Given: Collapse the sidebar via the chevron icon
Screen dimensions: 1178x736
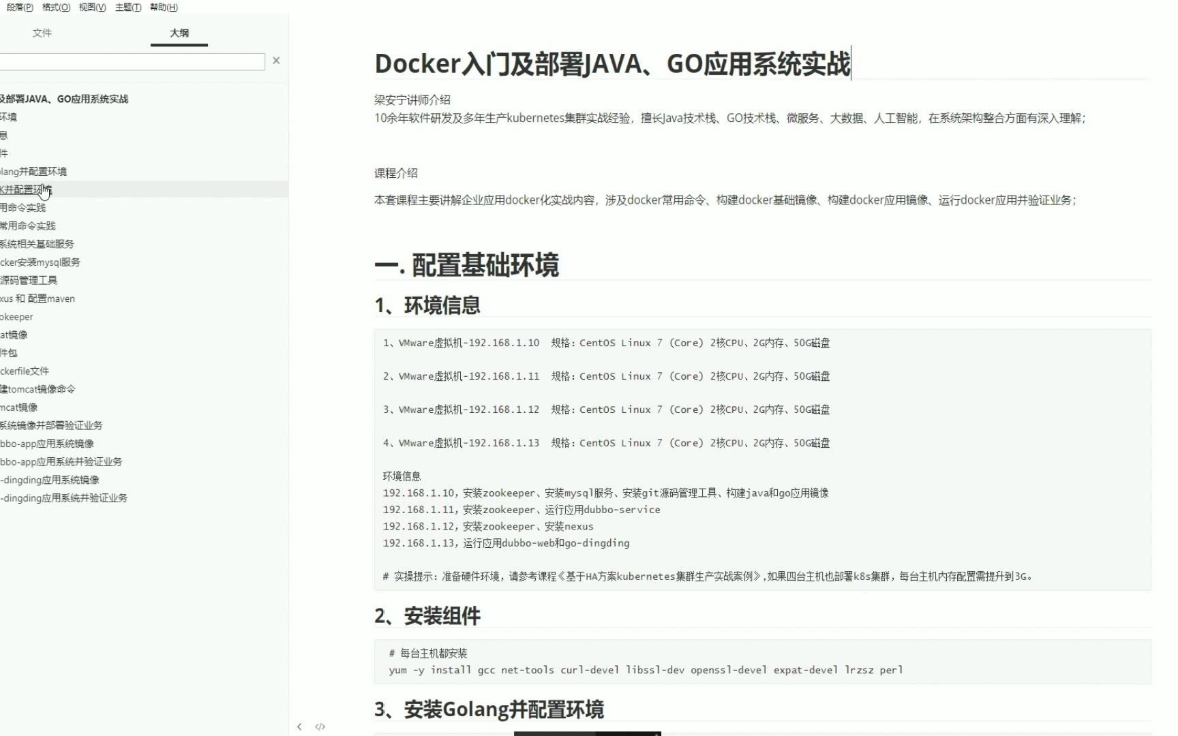Looking at the screenshot, I should [299, 726].
